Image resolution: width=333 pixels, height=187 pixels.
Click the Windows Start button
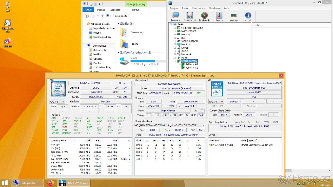pyautogui.click(x=5, y=183)
